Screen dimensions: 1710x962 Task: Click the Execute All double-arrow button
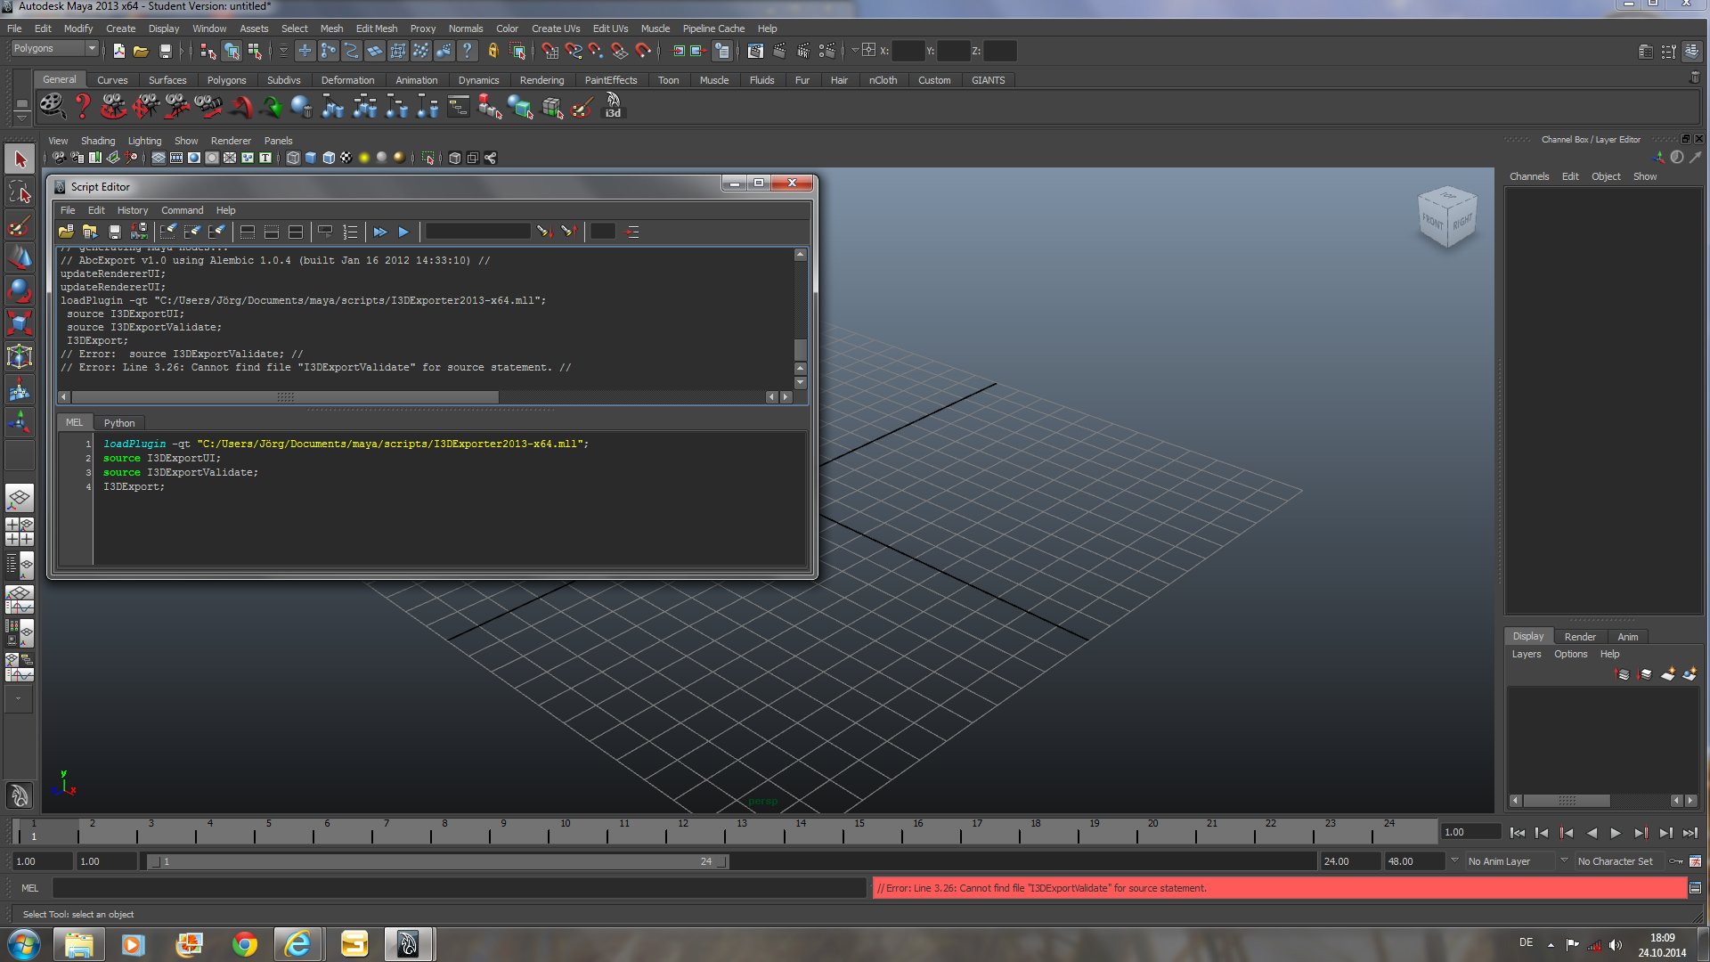380,232
